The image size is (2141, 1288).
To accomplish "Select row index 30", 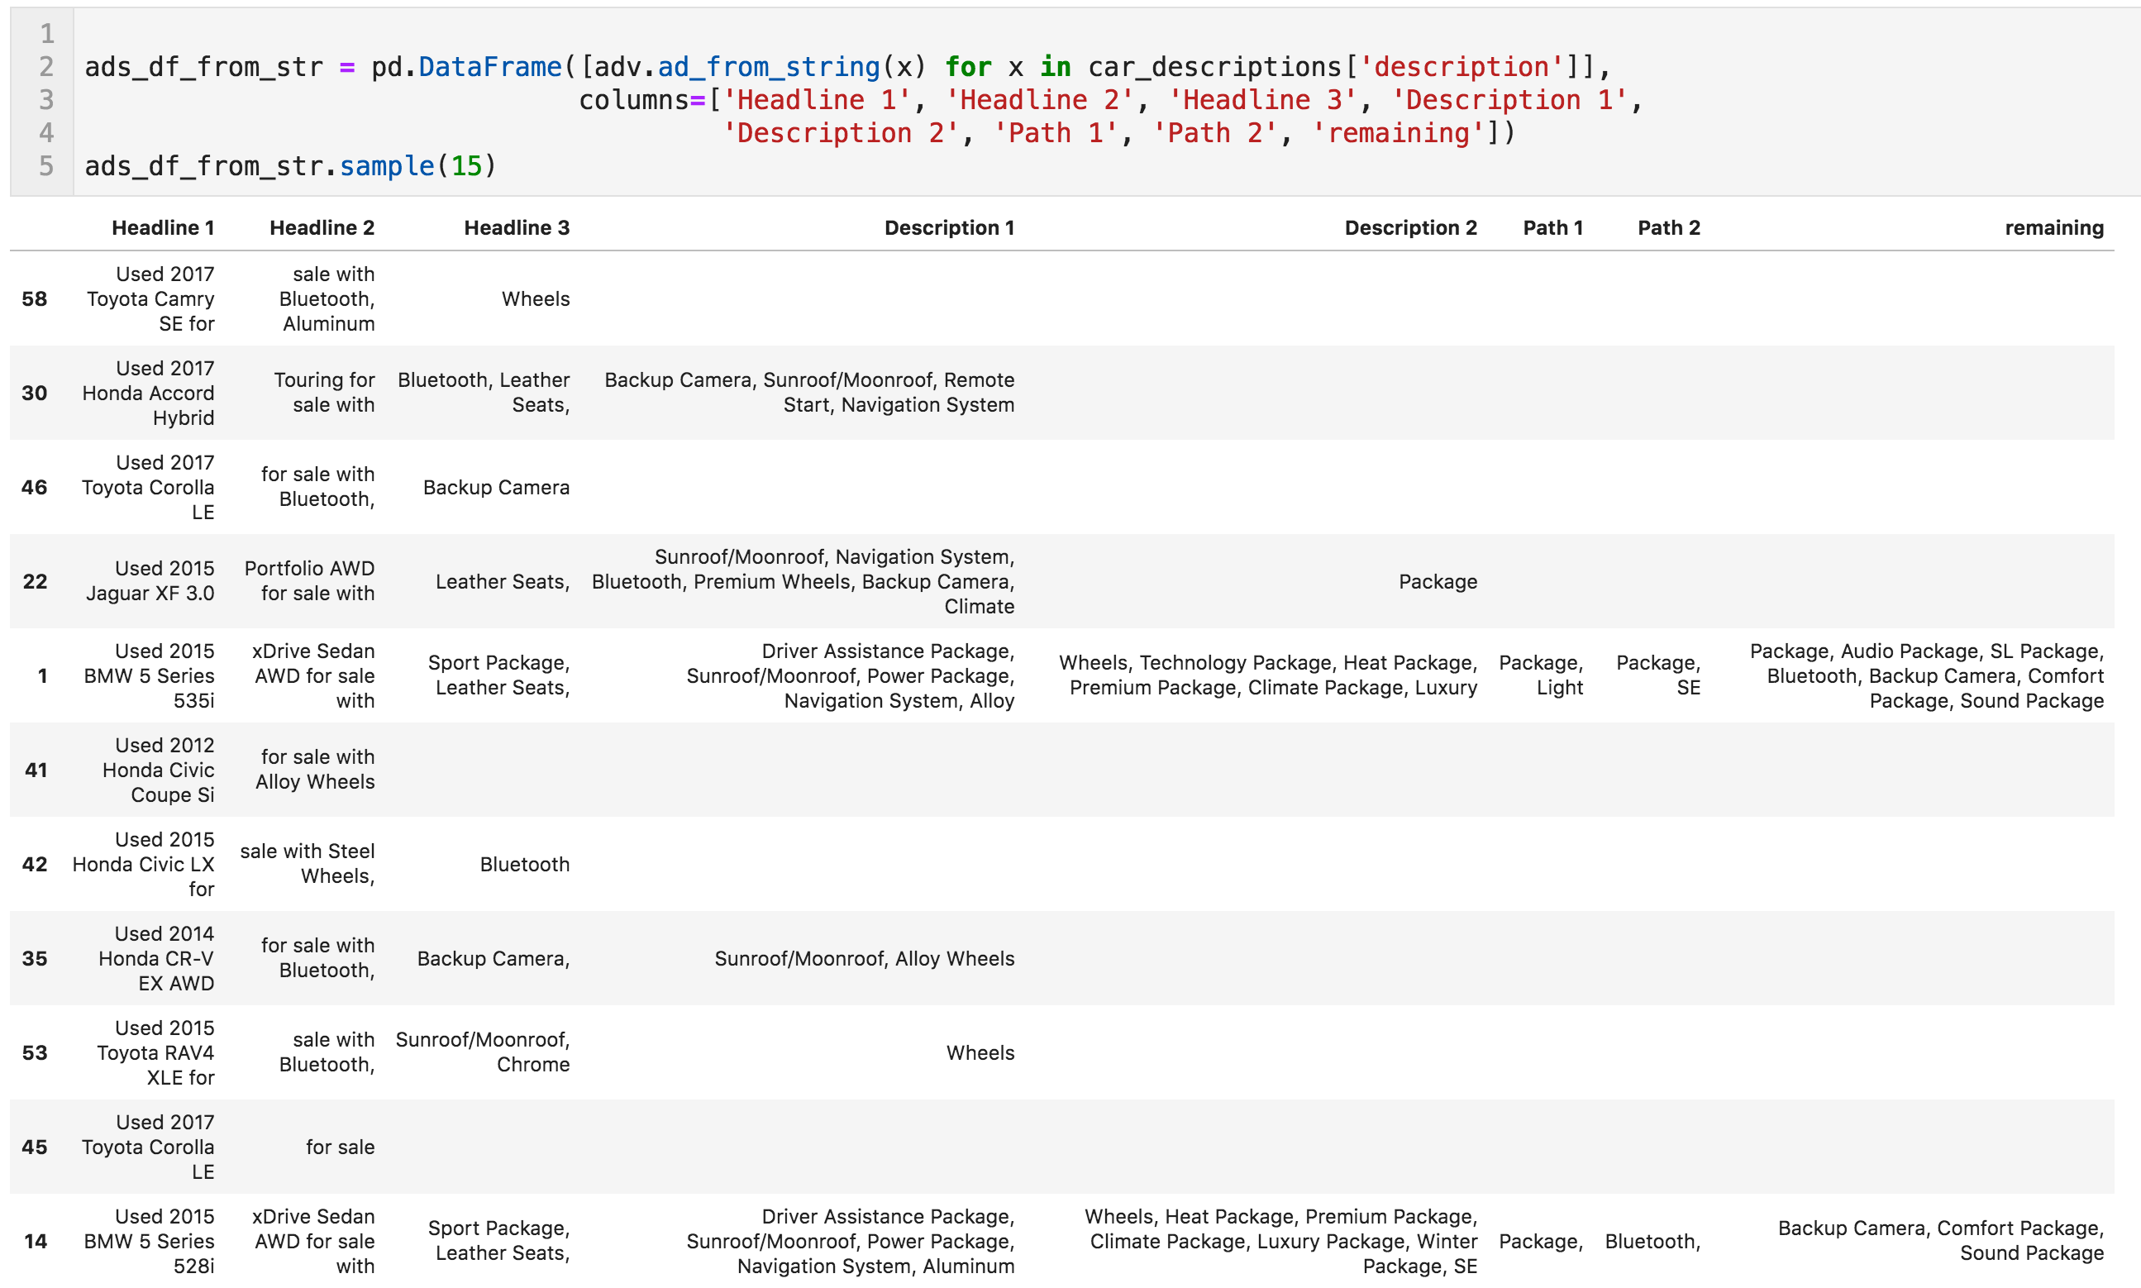I will point(35,394).
